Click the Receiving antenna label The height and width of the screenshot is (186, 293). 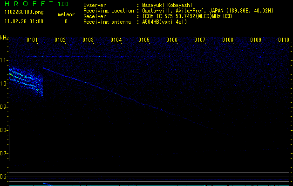tap(107, 22)
